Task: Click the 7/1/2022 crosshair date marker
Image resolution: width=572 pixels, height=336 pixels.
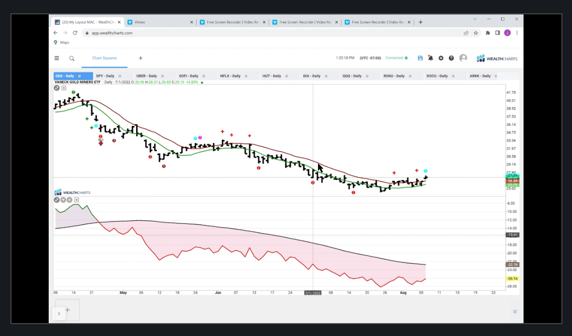Action: [x=313, y=293]
